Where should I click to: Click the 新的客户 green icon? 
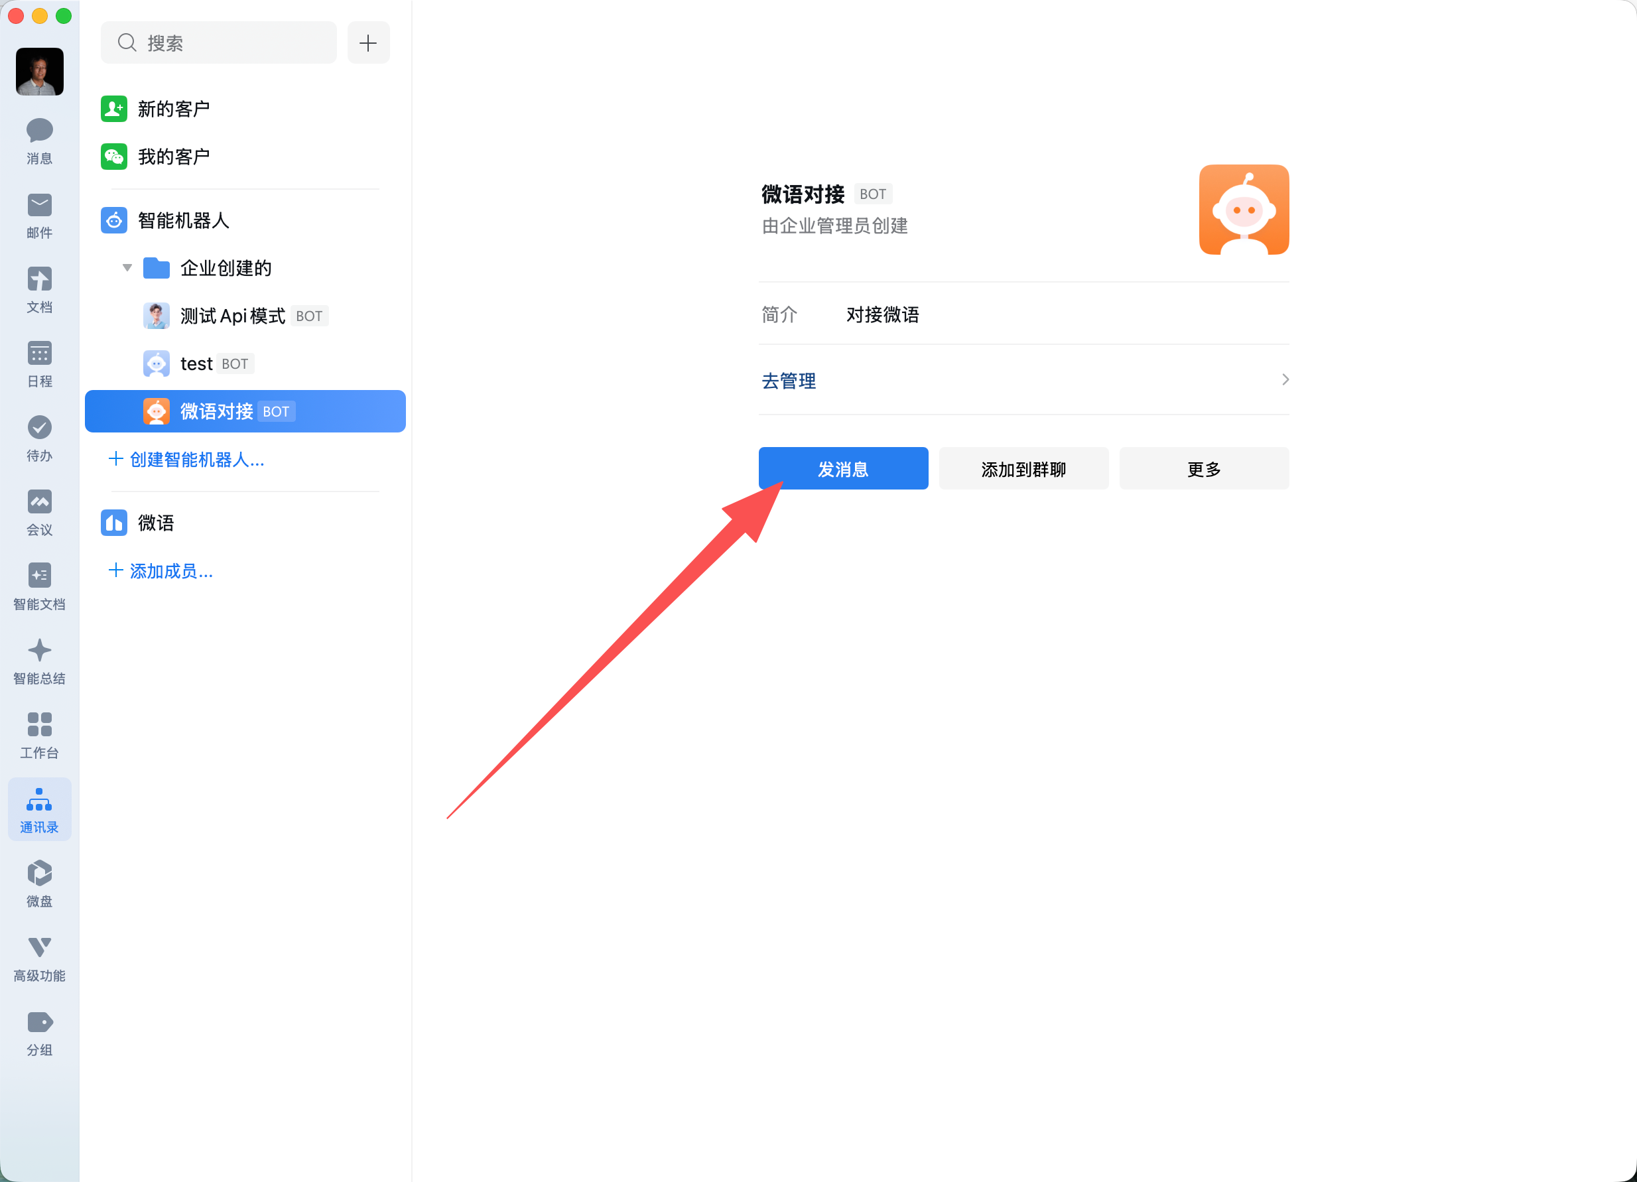pos(114,109)
